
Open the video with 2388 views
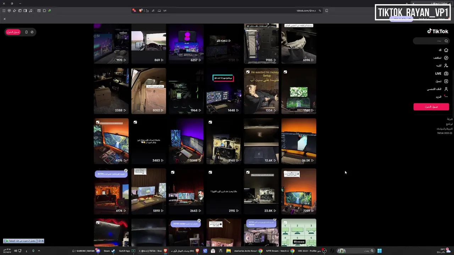click(x=111, y=91)
